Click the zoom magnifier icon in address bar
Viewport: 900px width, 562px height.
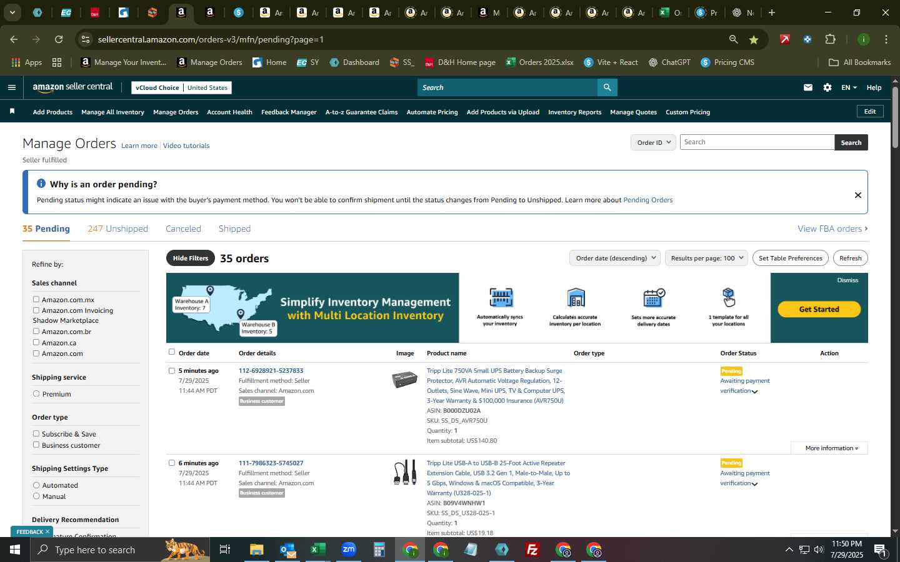click(x=734, y=39)
